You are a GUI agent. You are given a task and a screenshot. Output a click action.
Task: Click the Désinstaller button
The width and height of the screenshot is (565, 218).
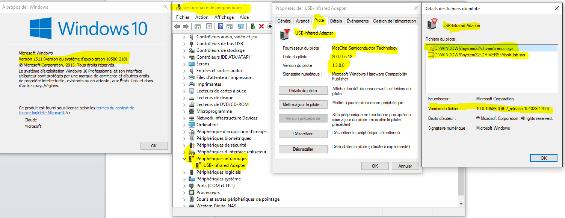[303, 149]
